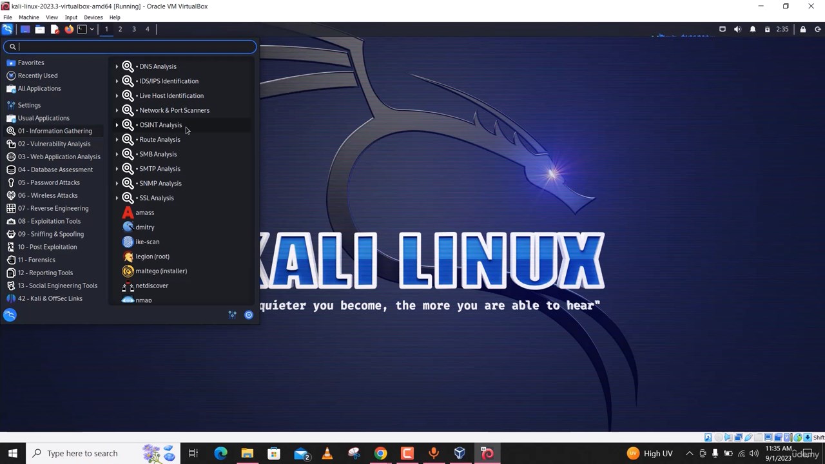Launch the text editor icon in the Kali panel
825x464 pixels.
tap(55, 29)
